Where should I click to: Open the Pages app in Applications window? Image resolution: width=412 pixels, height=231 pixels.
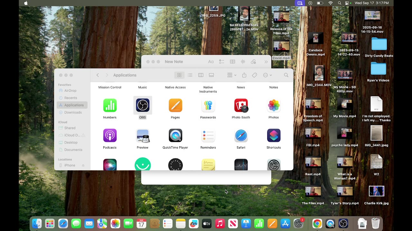pyautogui.click(x=175, y=105)
